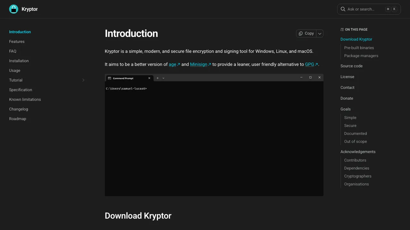Jump to Secure subsection
This screenshot has width=410, height=230.
[x=350, y=126]
